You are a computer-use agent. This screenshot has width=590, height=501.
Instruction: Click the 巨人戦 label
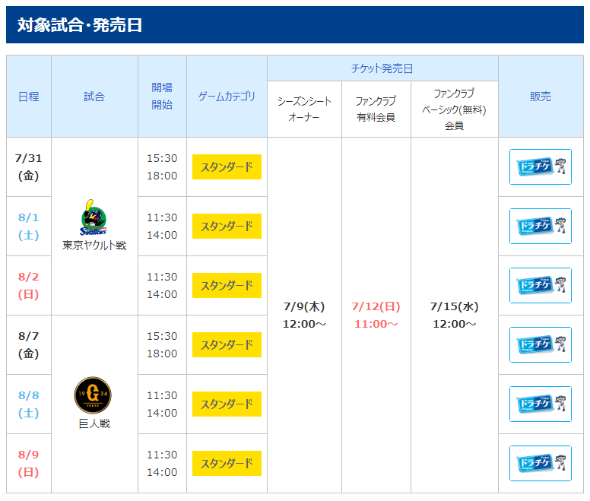tap(94, 424)
